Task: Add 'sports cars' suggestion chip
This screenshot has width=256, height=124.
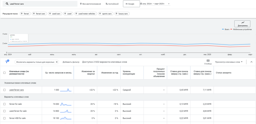Action: coord(106,14)
